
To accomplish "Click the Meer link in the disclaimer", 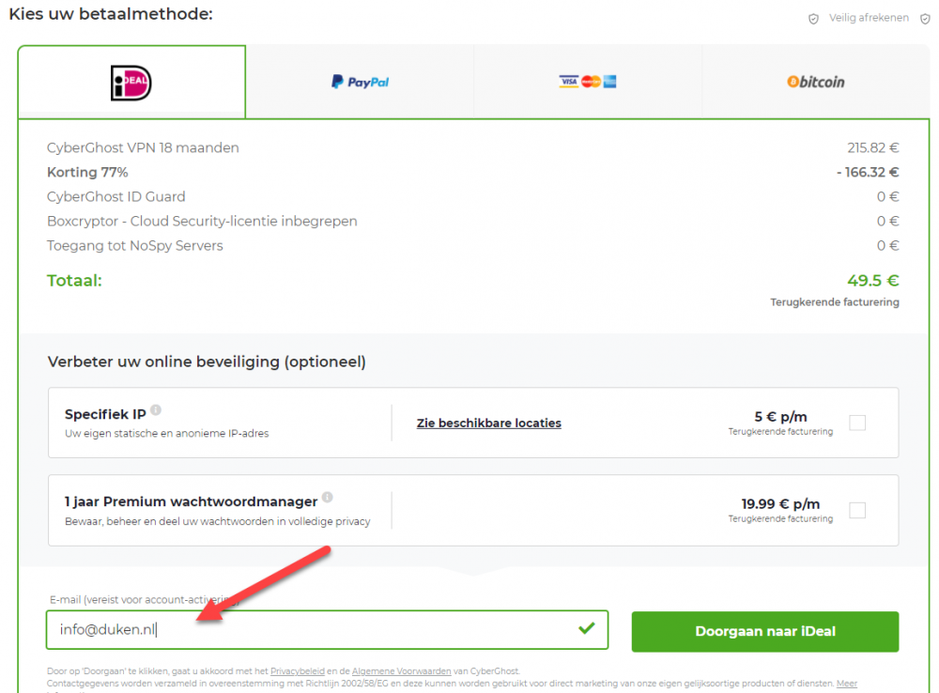I will (846, 684).
